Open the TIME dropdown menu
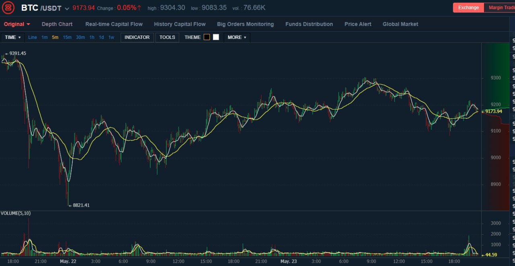The width and height of the screenshot is (515, 266). (x=13, y=37)
